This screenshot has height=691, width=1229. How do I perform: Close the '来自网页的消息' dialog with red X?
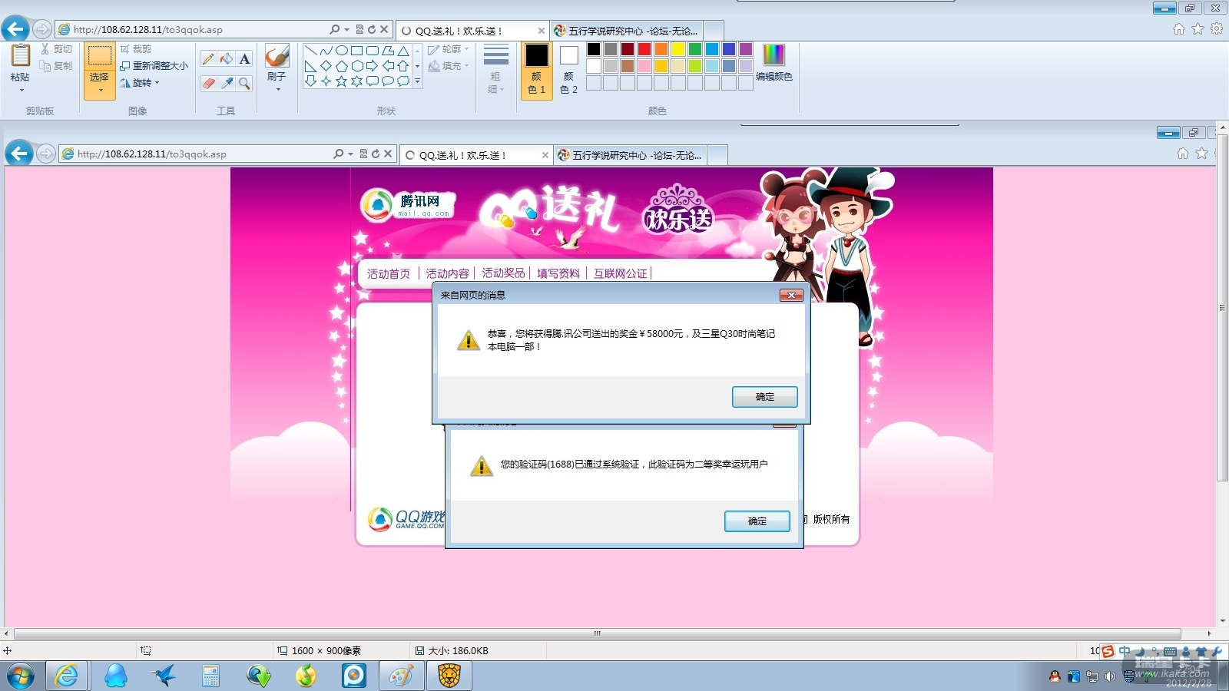coord(791,295)
